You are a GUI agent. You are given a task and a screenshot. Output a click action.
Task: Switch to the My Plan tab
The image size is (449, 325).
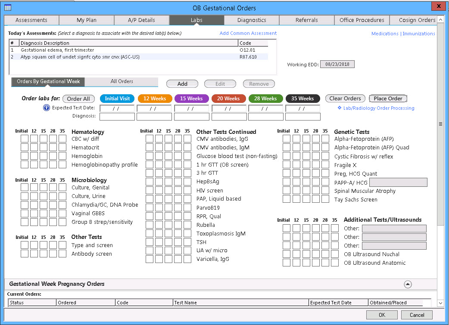(87, 20)
